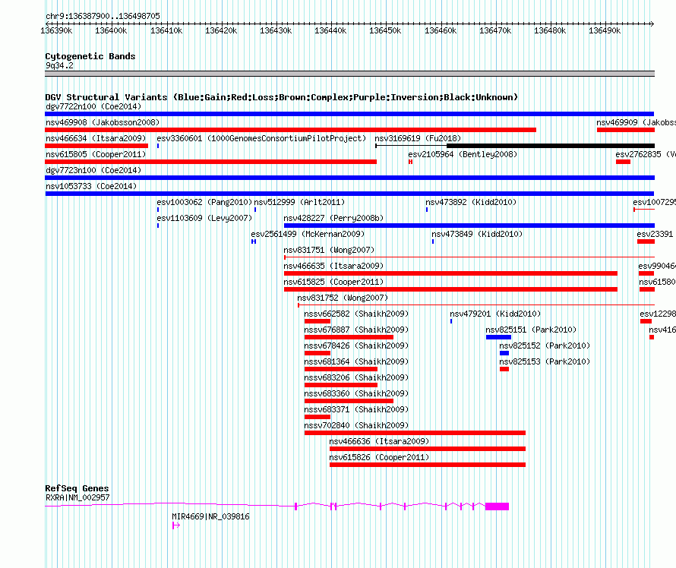
Task: Open nsv831752 (Wong2007) variant
Action: coord(343,298)
